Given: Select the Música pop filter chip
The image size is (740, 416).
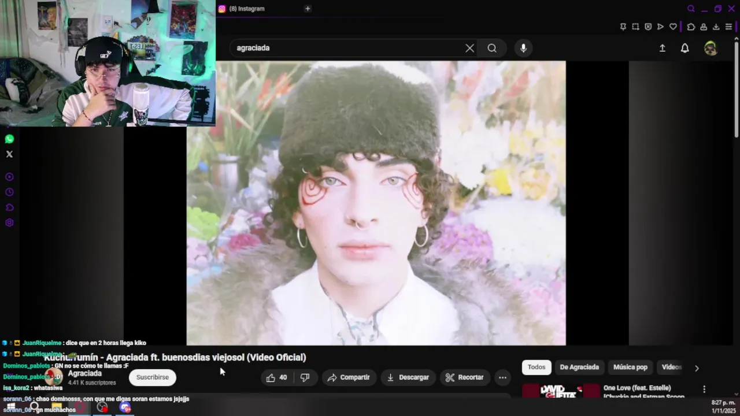Looking at the screenshot, I should coord(630,367).
